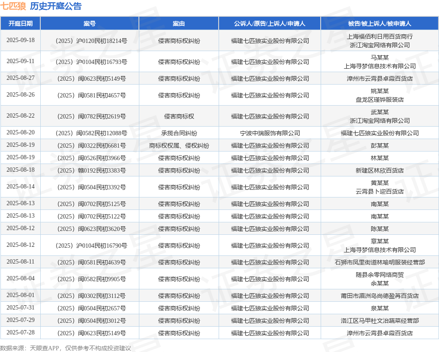Select case number 闽0322民初6681号
This screenshot has width=439, height=352.
coord(91,146)
